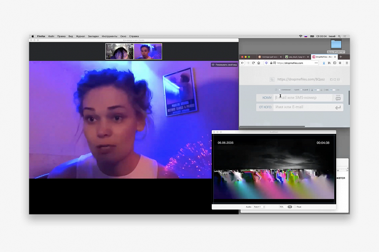Click the Firefox reload page icon
This screenshot has height=252, width=379.
click(x=253, y=63)
